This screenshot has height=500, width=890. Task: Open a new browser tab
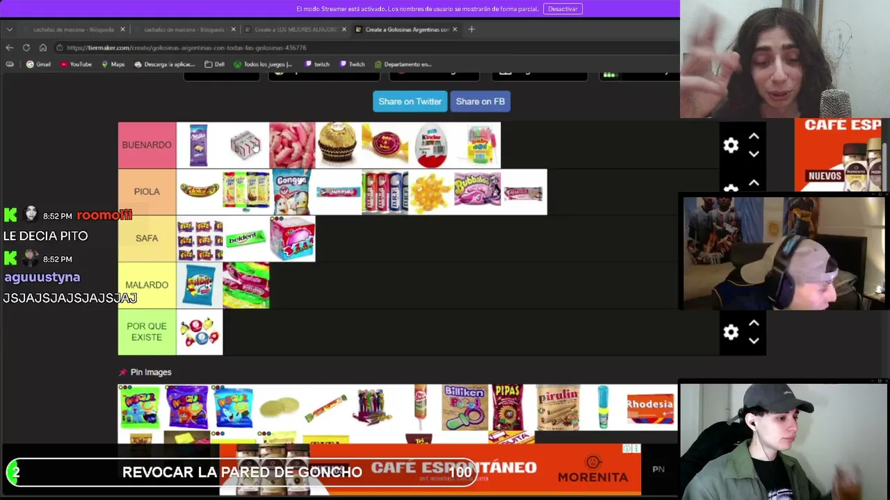pyautogui.click(x=471, y=29)
